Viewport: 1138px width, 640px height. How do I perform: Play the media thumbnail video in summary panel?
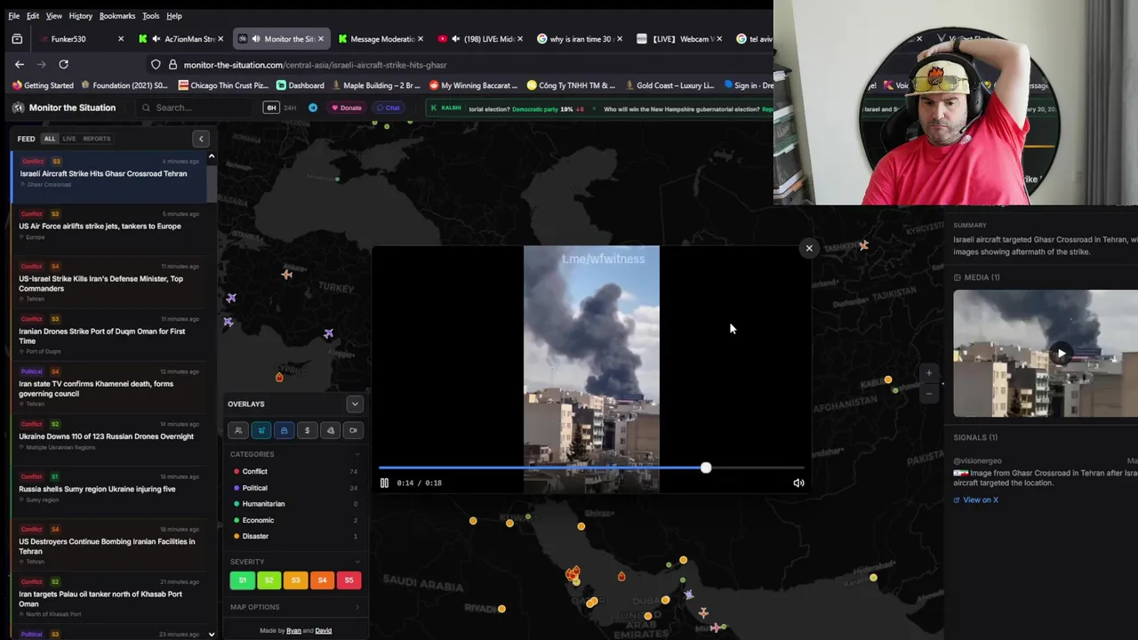1061,354
